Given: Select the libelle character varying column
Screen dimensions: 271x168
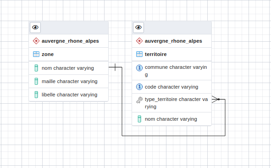Looking at the screenshot, I should tap(69, 95).
